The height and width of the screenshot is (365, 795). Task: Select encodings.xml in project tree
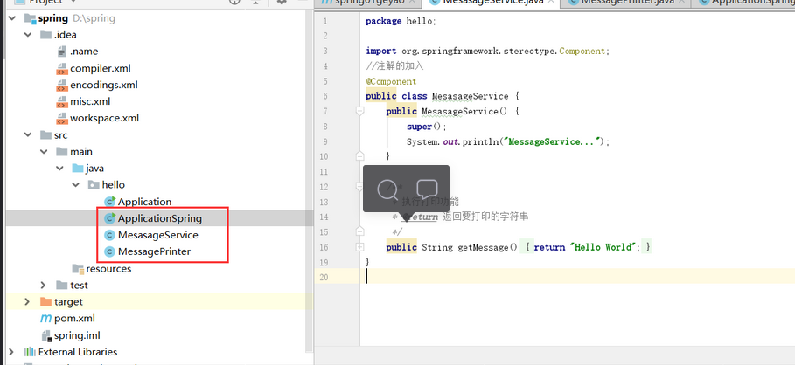point(104,85)
